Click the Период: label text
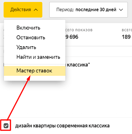This screenshot has height=134, width=132. (x=65, y=10)
